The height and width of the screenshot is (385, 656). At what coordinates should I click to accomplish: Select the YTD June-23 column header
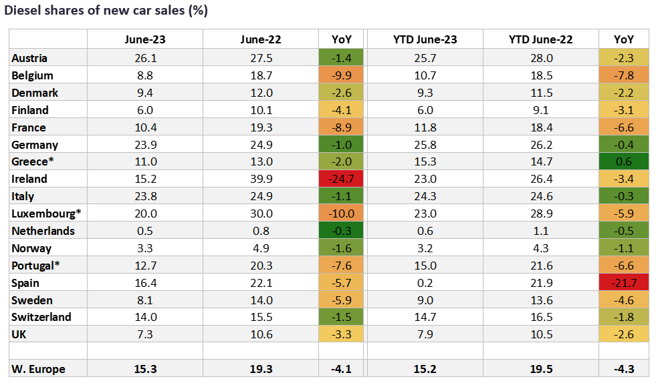point(425,39)
